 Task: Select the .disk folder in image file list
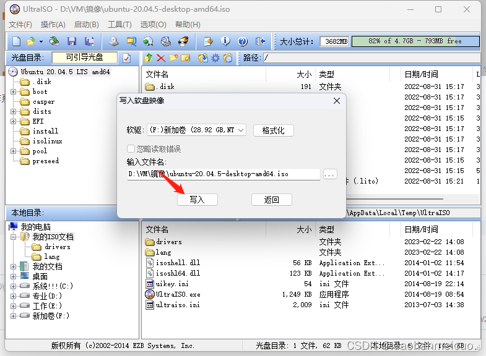pyautogui.click(x=167, y=87)
